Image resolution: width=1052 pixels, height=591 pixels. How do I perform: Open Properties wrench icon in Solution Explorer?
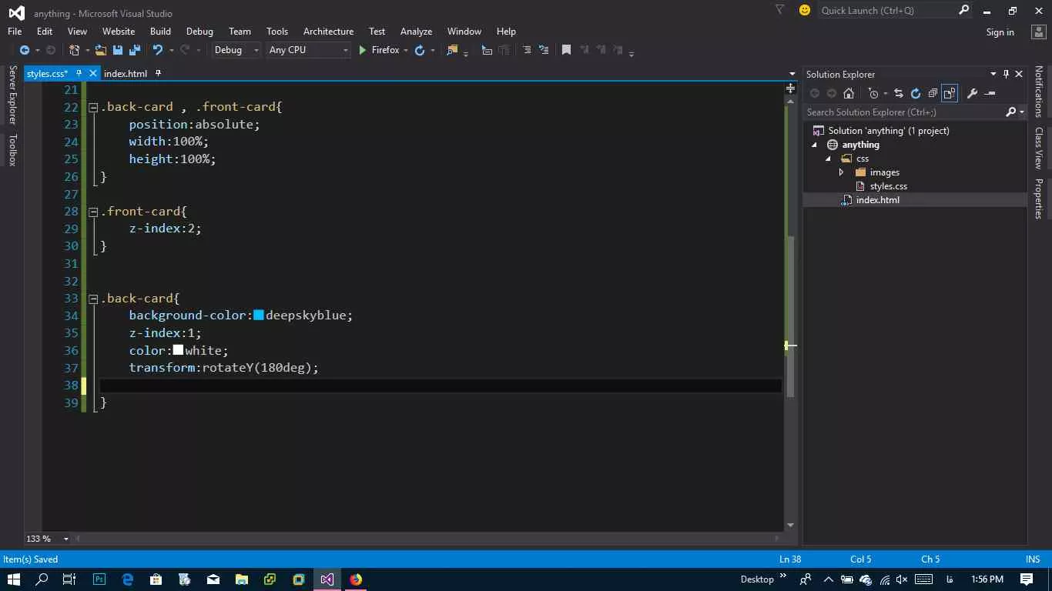[972, 93]
